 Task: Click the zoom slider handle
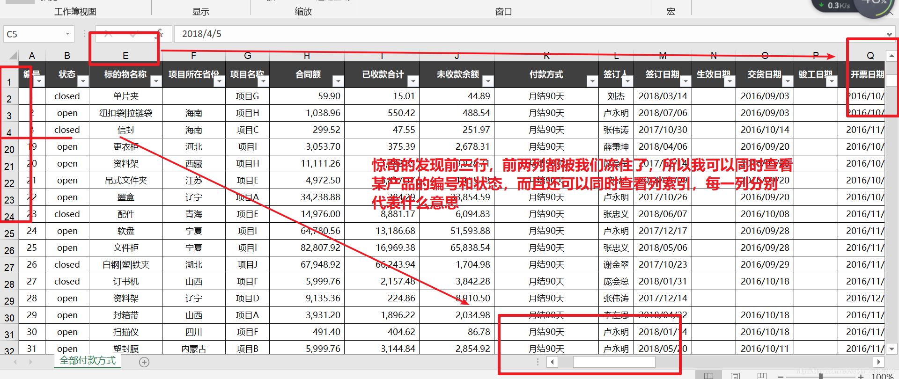pos(820,376)
